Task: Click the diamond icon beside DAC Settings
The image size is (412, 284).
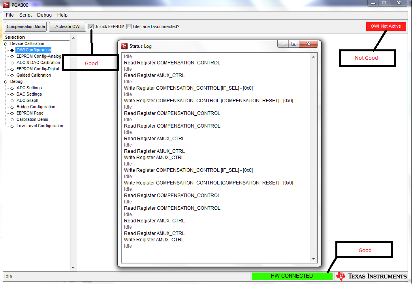Action: coord(12,94)
